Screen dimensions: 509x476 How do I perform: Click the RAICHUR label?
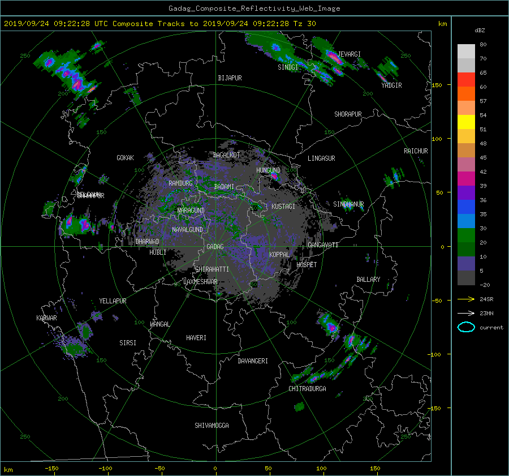(x=416, y=151)
